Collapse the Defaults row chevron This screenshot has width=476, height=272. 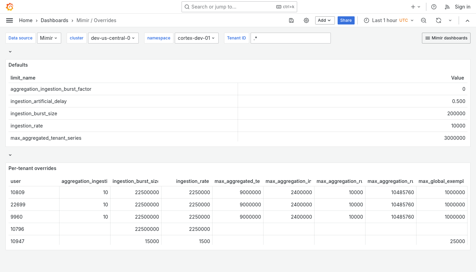10,51
